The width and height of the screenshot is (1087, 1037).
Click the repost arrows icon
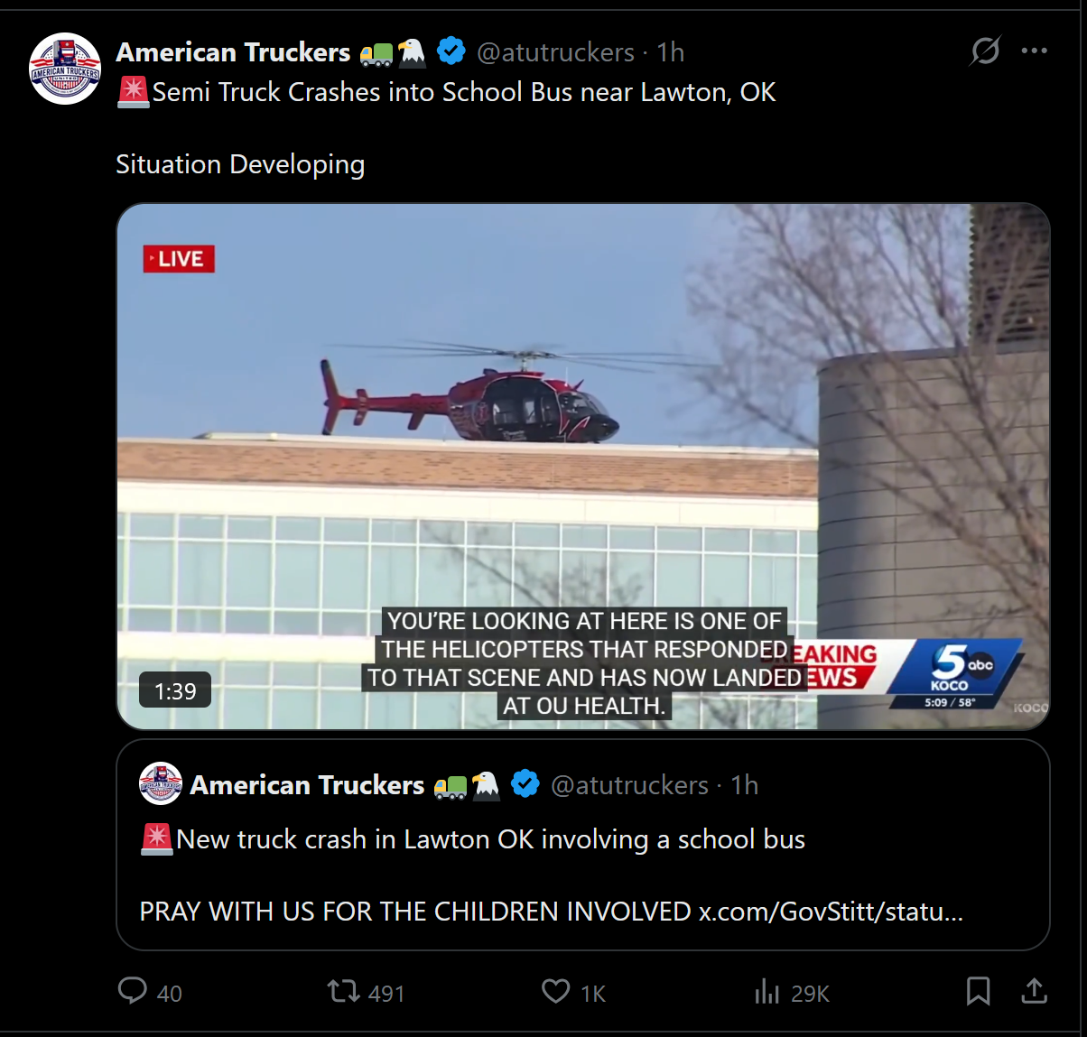pos(343,992)
